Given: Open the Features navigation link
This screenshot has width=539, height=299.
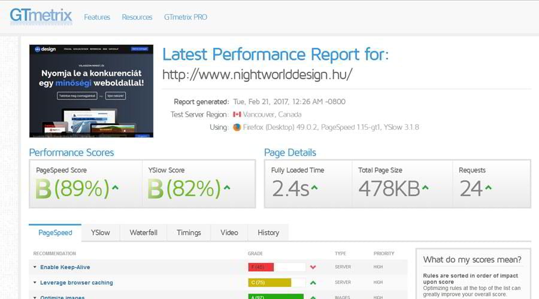Looking at the screenshot, I should 97,17.
